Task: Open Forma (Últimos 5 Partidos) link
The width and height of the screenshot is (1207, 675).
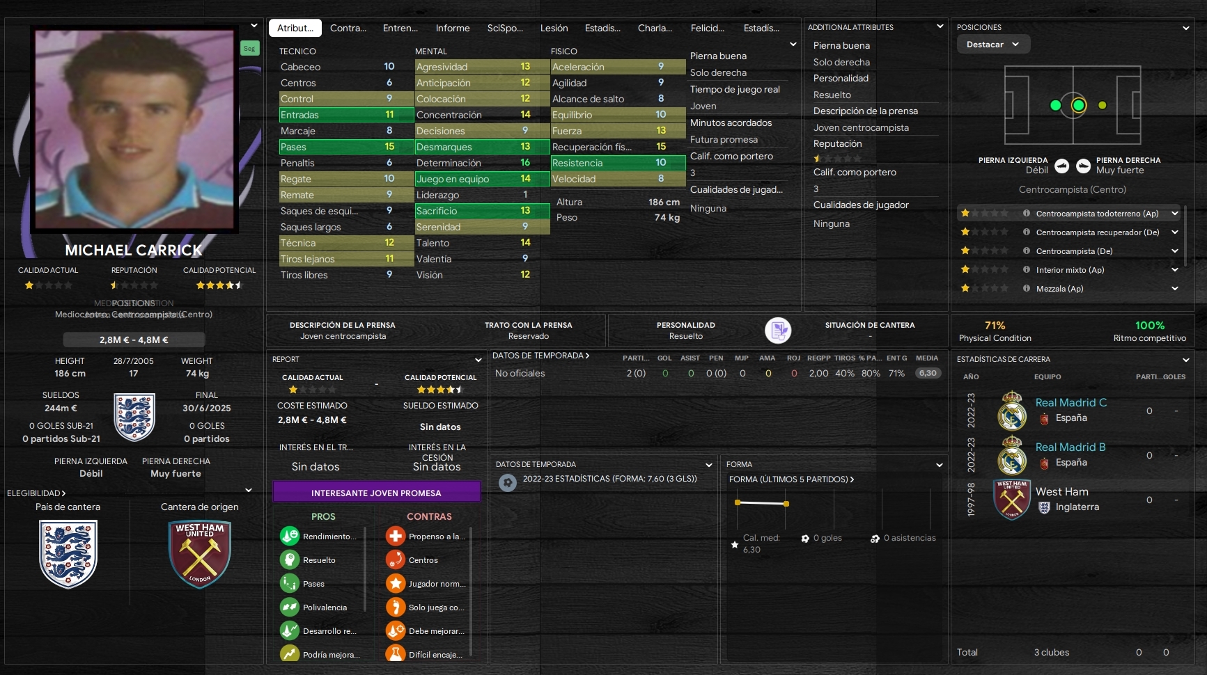Action: click(792, 479)
